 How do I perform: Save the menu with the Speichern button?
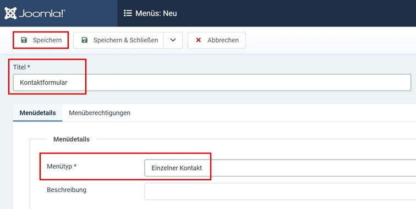(x=41, y=40)
